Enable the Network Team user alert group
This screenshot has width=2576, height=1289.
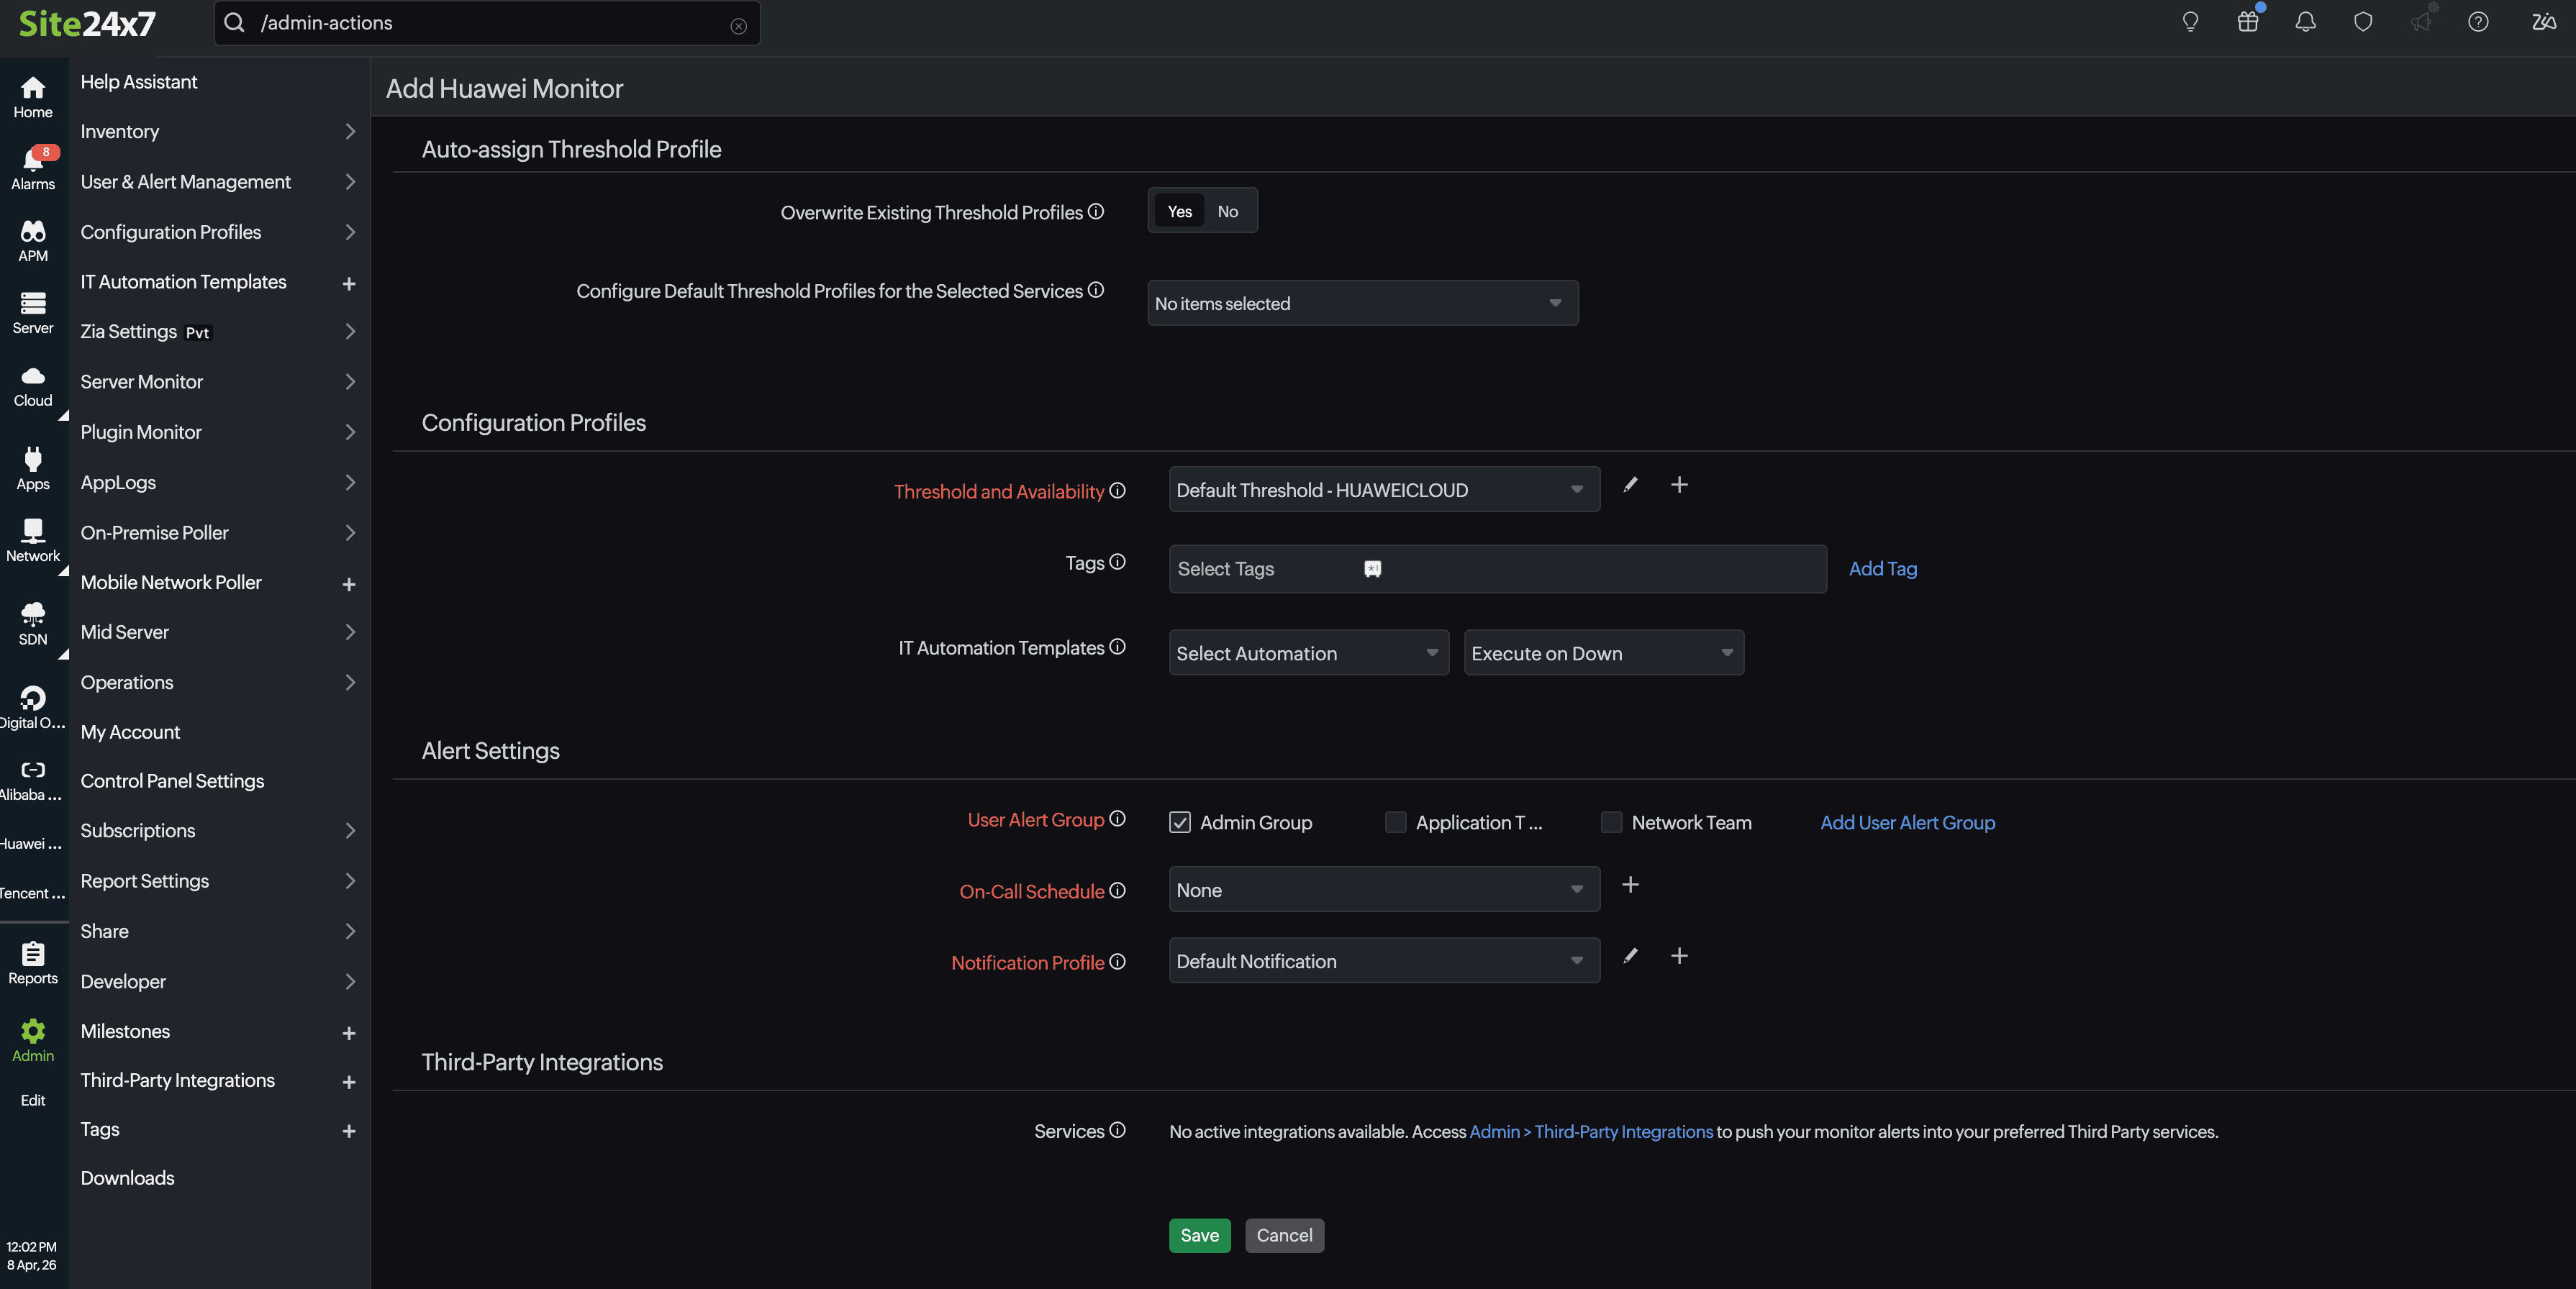click(x=1611, y=822)
